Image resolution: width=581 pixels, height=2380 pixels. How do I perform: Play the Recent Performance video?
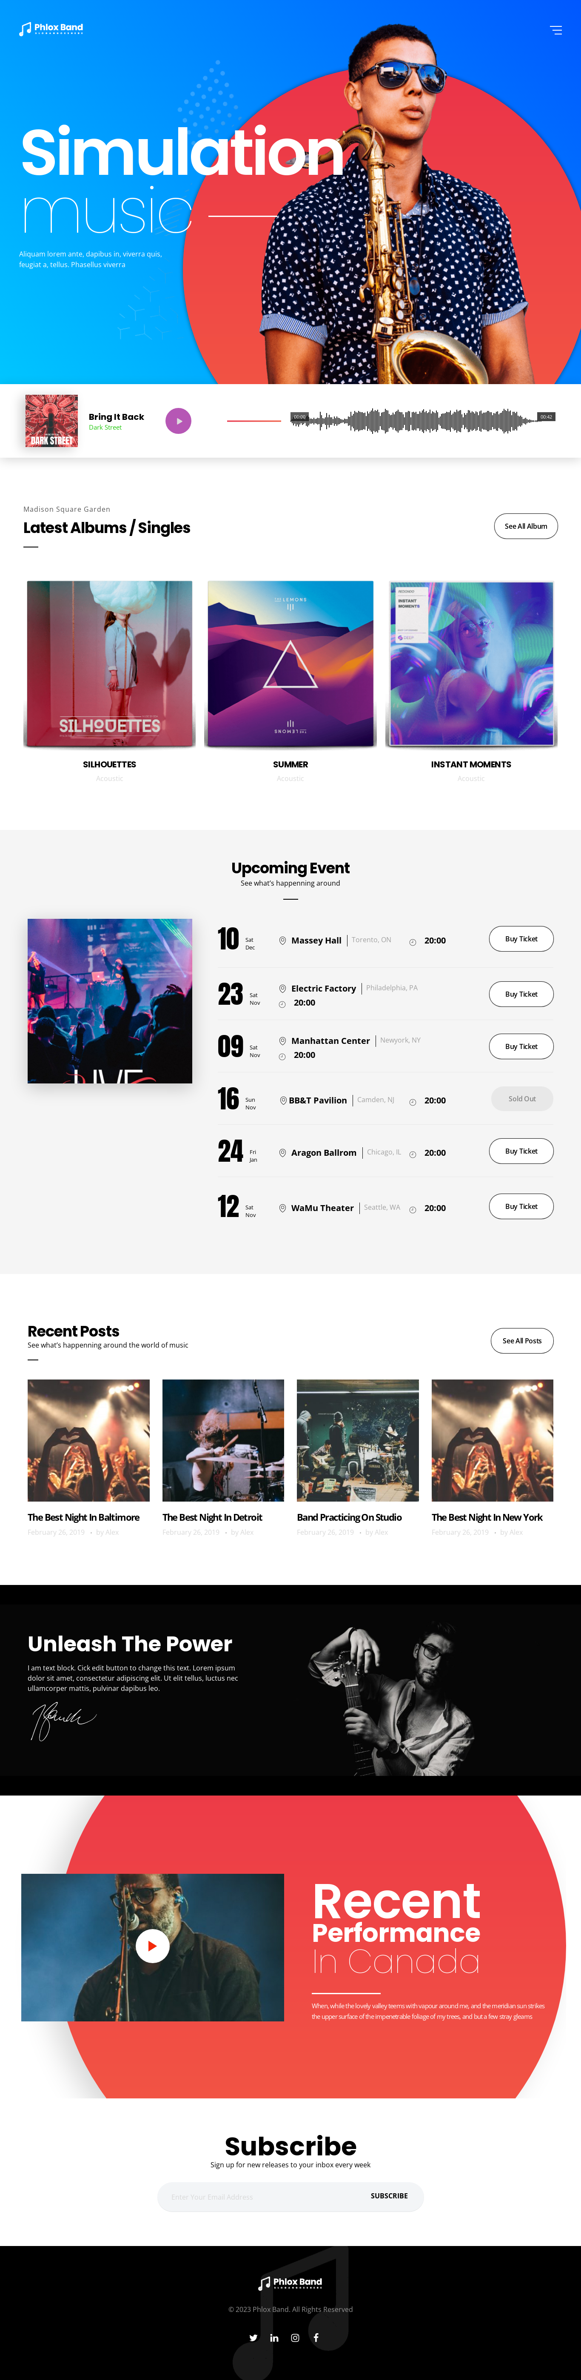click(x=152, y=1947)
